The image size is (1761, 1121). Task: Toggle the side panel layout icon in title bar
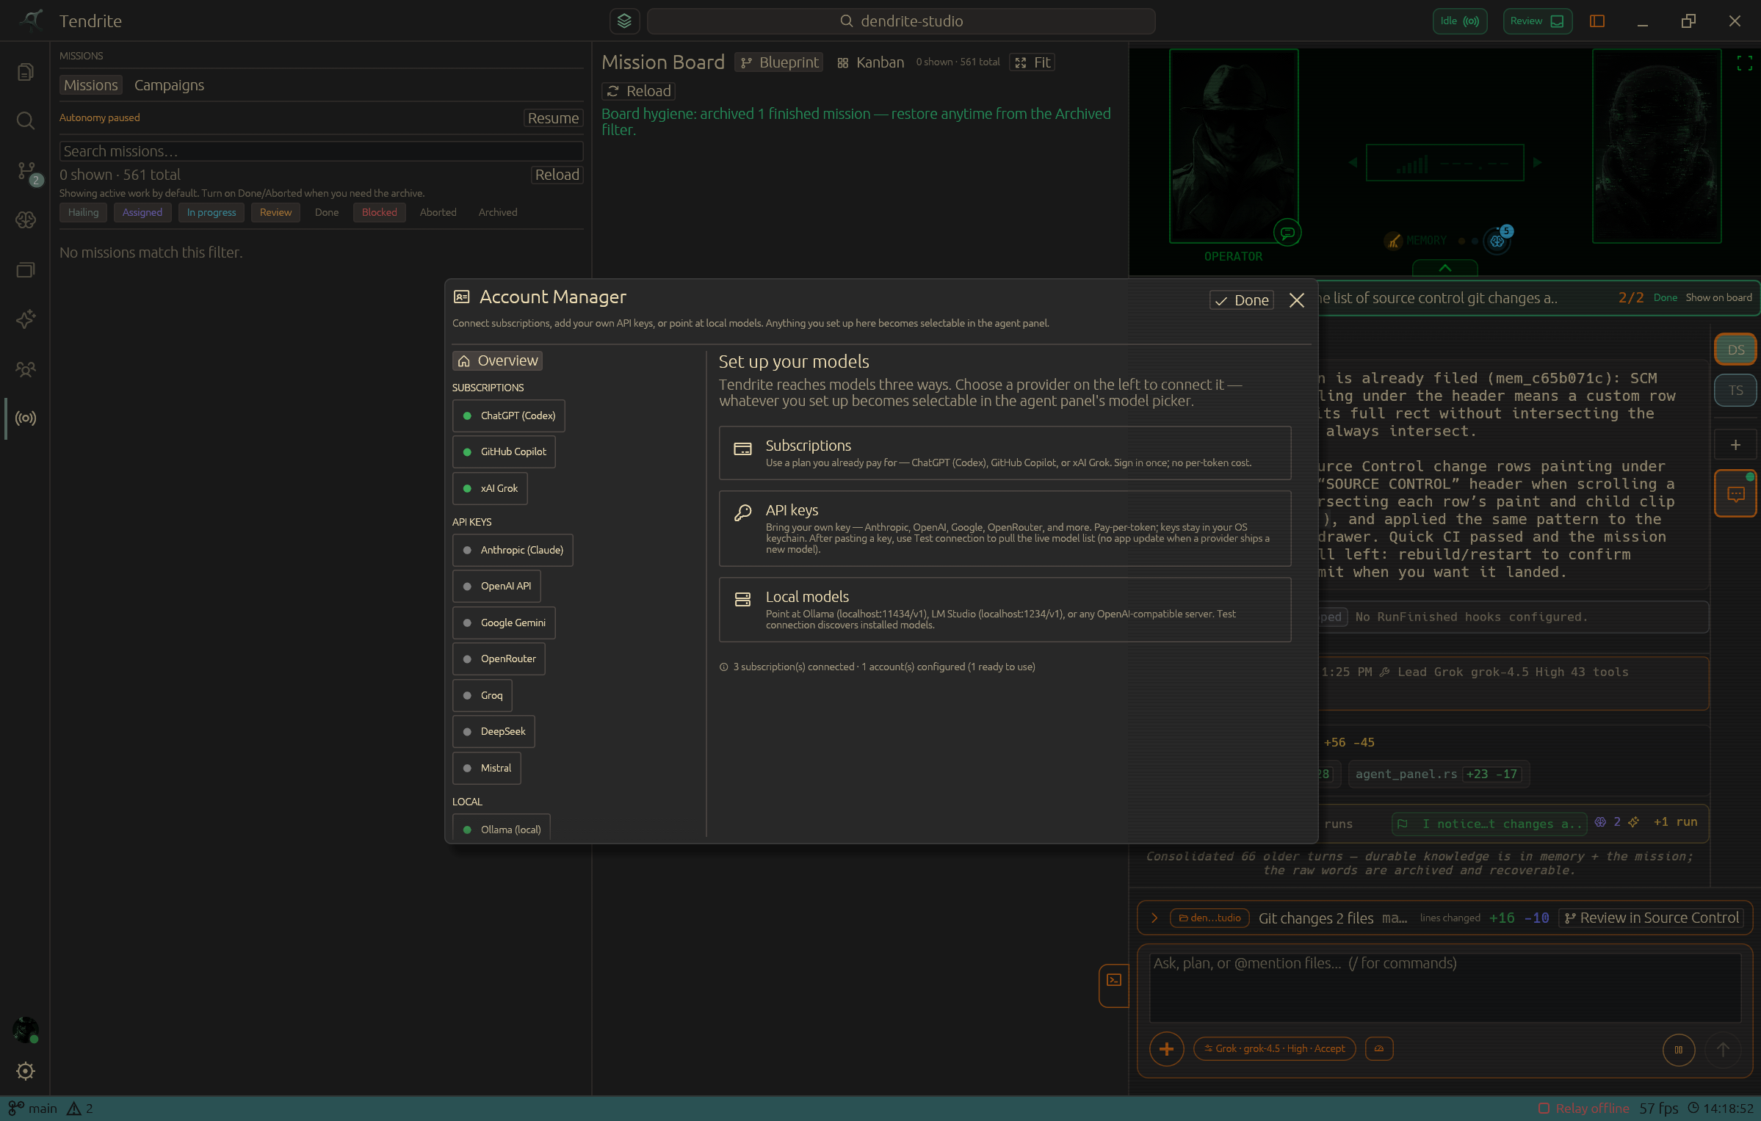[x=1597, y=21]
